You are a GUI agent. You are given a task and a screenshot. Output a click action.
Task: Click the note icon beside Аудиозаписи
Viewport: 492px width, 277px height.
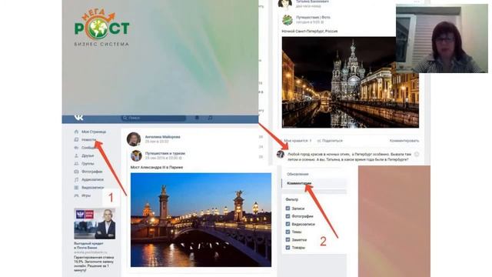tap(76, 179)
